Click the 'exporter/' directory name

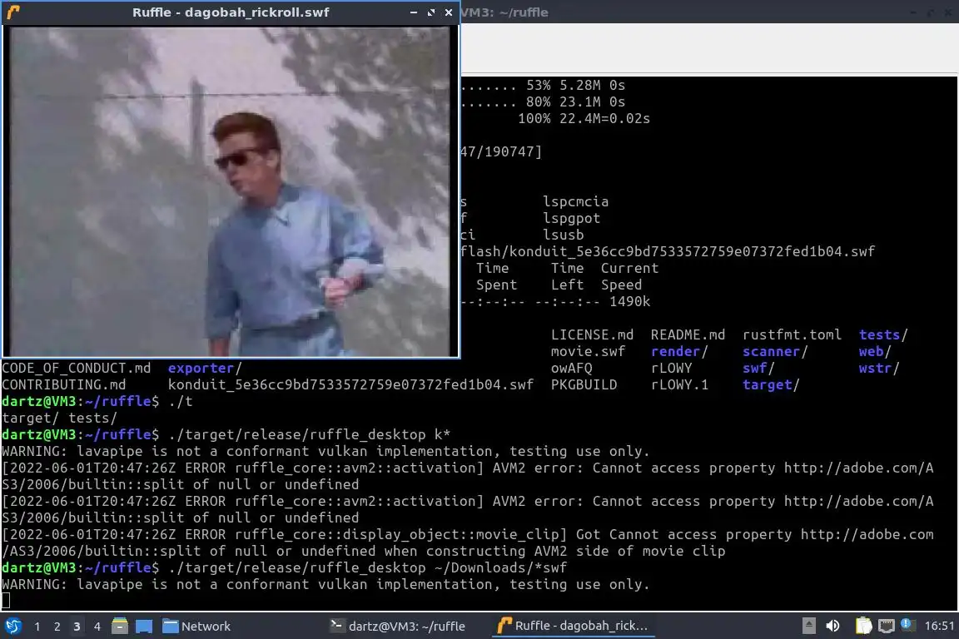coord(205,368)
